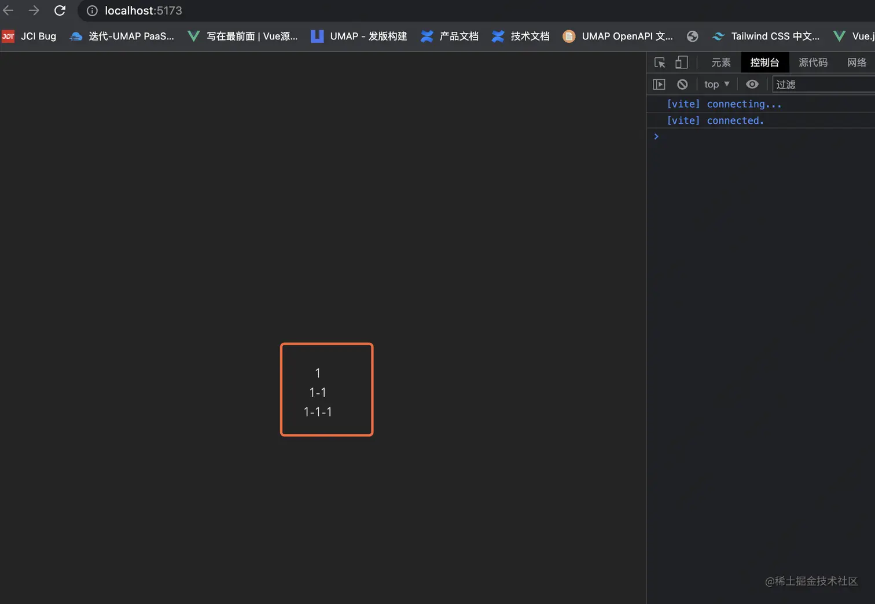Show the console sidebar panel
The image size is (875, 604).
[659, 85]
